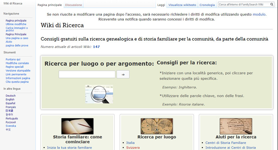The height and width of the screenshot is (150, 278).
Task: Open the old world map thumbnail
Action: point(157,126)
